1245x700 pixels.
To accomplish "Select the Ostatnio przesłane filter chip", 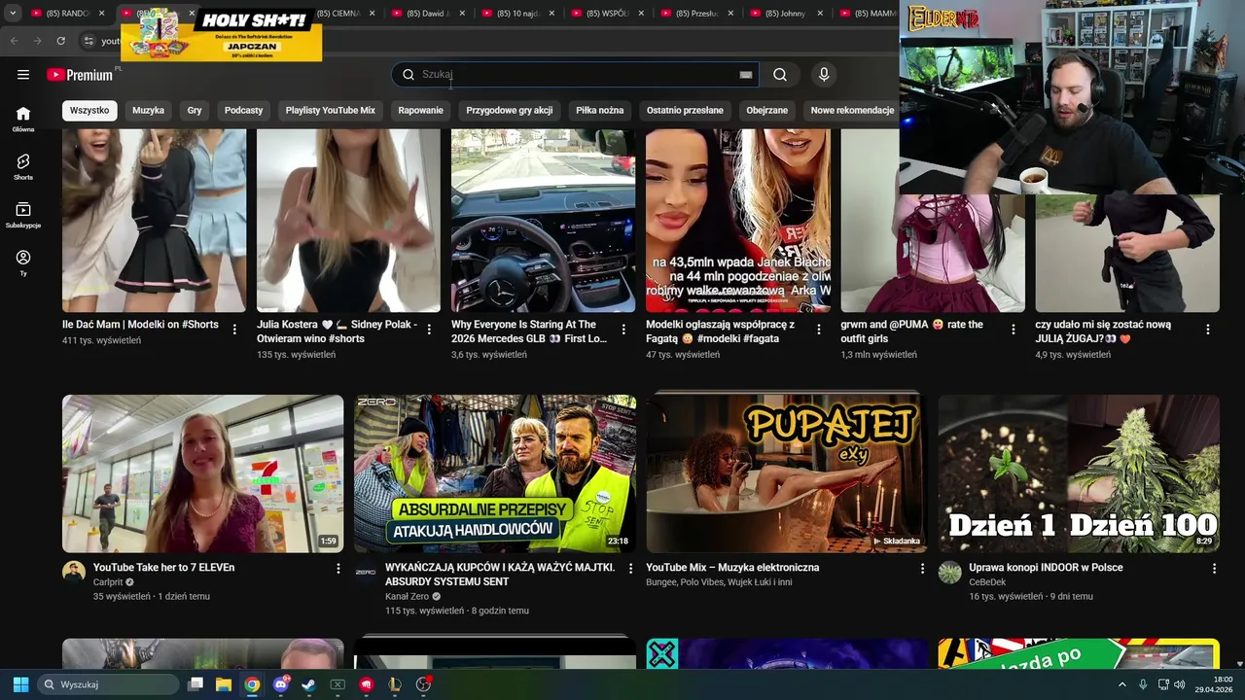I will click(685, 110).
